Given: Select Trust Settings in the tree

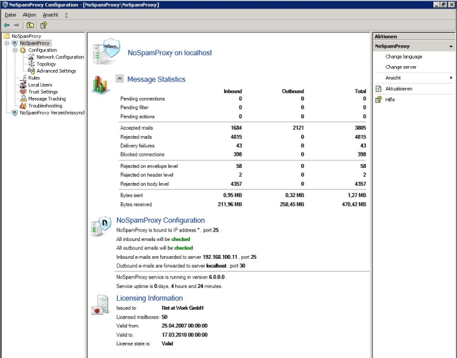Looking at the screenshot, I should pos(43,92).
